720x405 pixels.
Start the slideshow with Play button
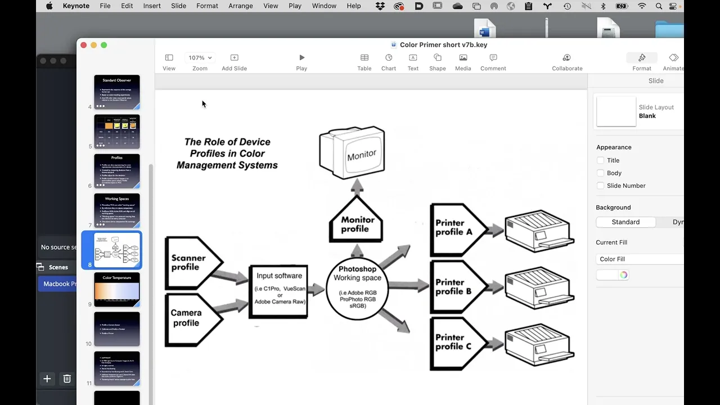301,62
